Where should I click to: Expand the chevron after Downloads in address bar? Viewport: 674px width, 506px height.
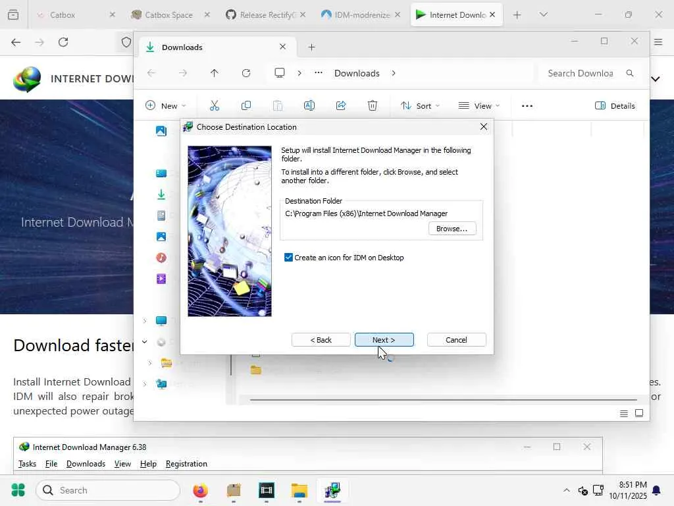click(x=394, y=73)
